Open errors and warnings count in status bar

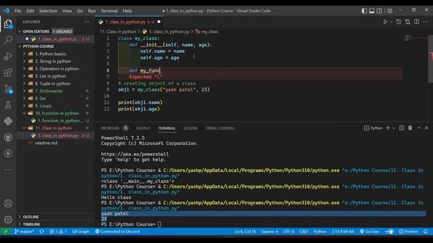click(x=58, y=232)
